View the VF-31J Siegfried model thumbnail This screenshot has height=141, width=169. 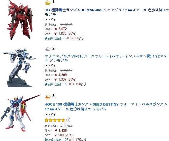(20, 68)
